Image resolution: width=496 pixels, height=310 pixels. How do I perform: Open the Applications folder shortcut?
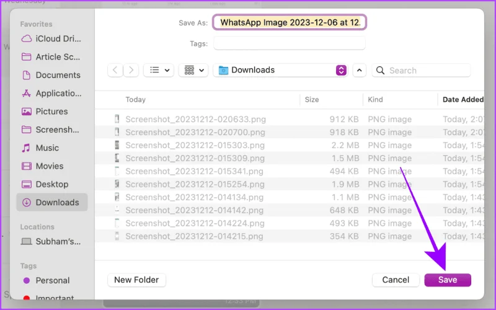(51, 94)
